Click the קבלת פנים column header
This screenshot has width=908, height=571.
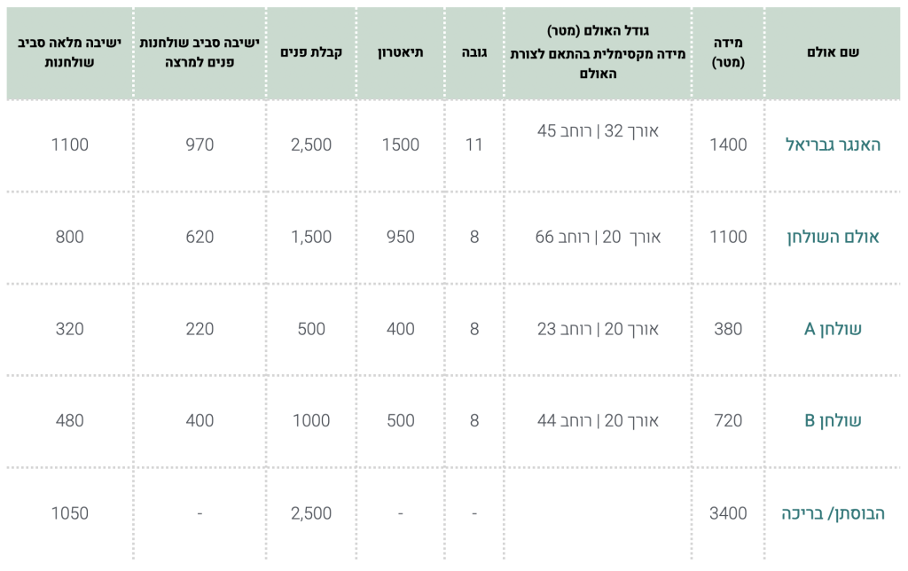(x=311, y=52)
